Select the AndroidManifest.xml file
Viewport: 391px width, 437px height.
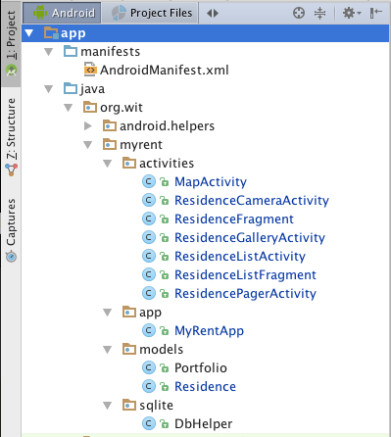coord(165,70)
